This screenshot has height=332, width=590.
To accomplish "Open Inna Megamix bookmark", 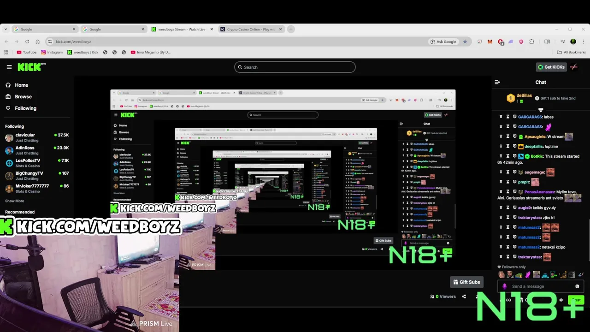I will coord(151,52).
